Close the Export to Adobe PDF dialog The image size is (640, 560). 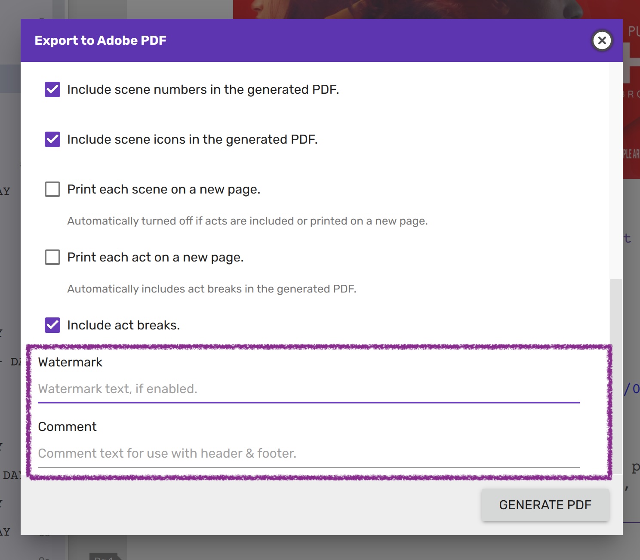coord(602,40)
